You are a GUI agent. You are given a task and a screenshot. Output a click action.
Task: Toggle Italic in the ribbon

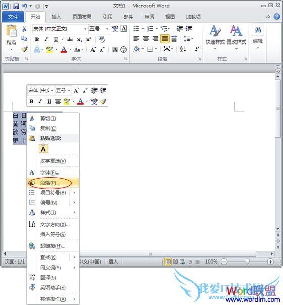click(x=46, y=40)
